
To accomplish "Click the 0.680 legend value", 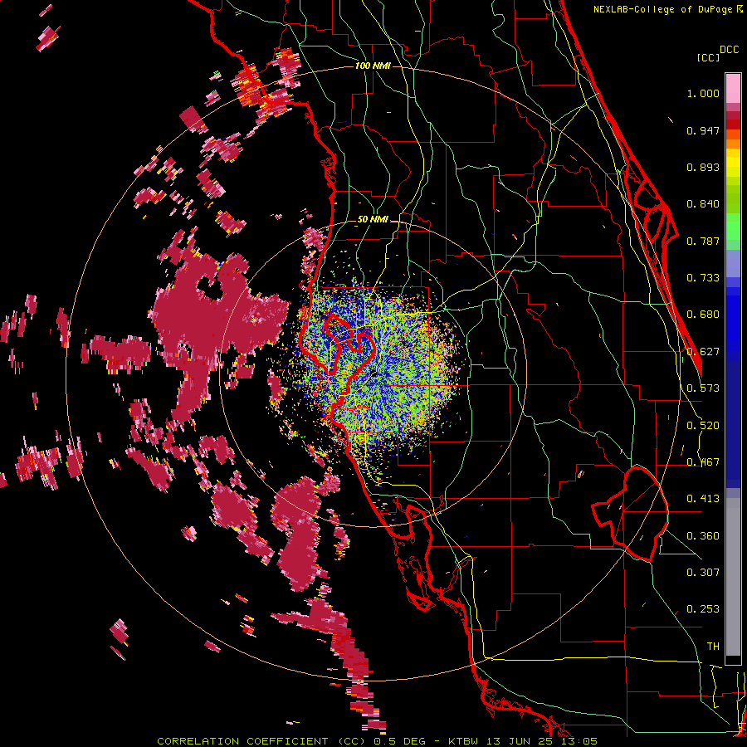I will [703, 315].
